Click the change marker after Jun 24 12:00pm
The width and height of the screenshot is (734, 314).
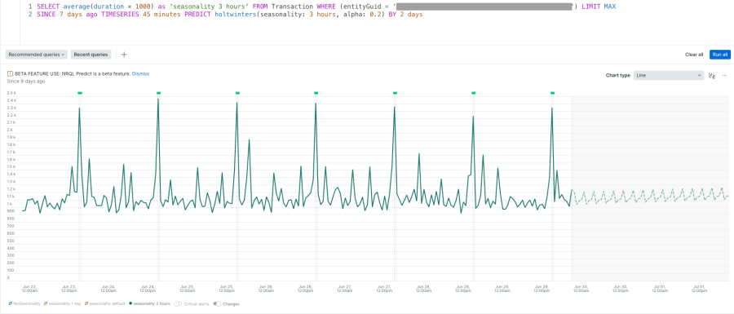(x=159, y=93)
